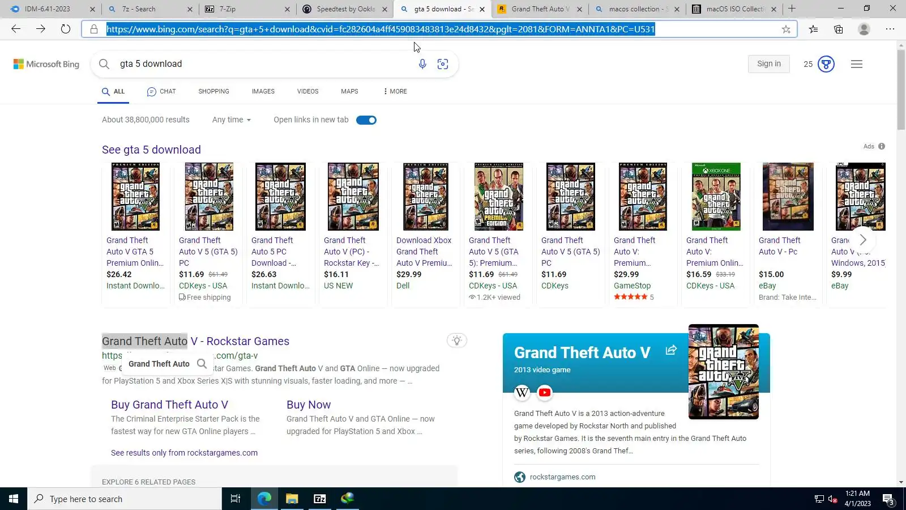Open Wikipedia link in knowledge card
This screenshot has width=906, height=510.
[x=522, y=392]
